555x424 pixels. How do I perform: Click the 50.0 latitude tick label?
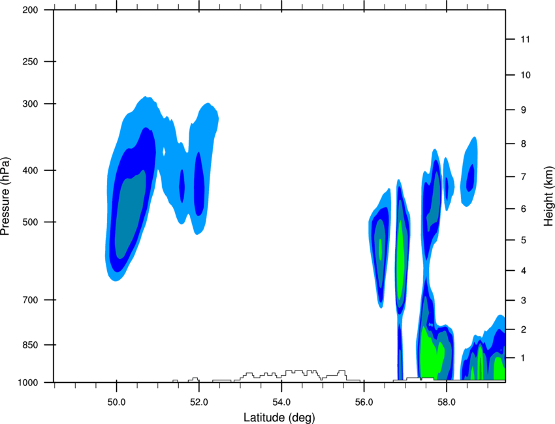pyautogui.click(x=116, y=402)
